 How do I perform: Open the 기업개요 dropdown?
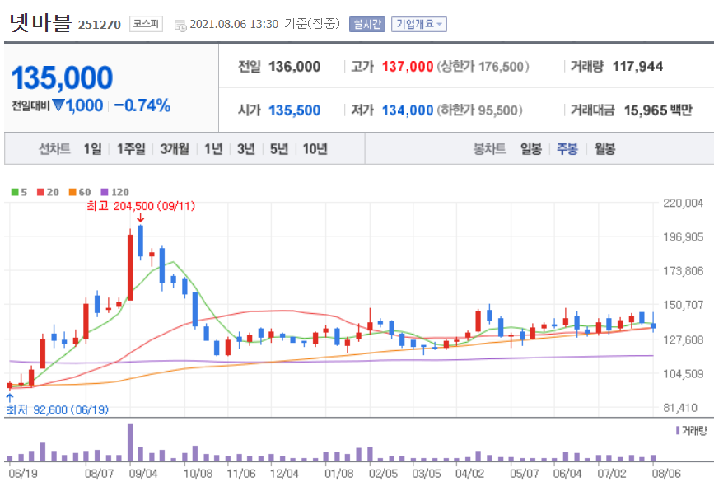(419, 24)
